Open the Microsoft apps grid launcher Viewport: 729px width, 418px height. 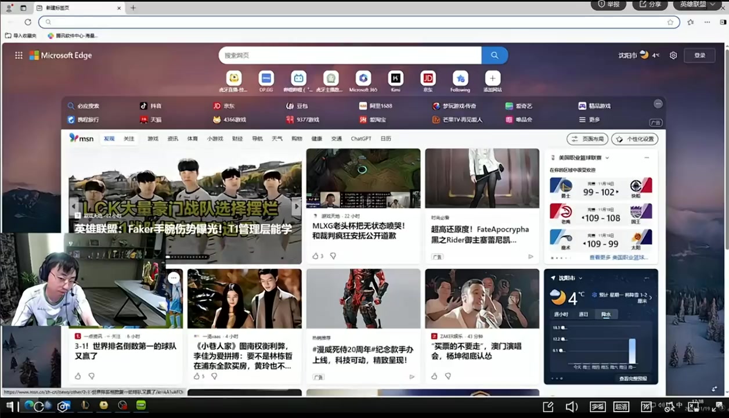(19, 55)
